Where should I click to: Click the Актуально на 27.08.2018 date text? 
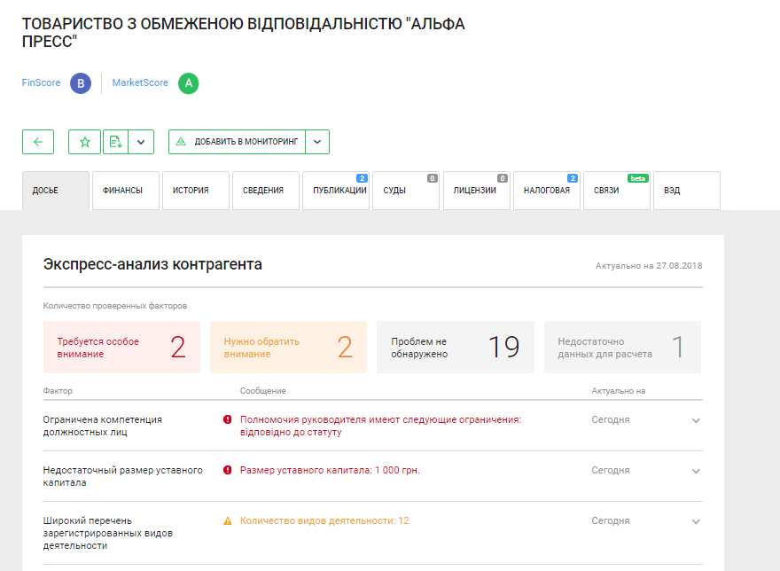point(649,266)
